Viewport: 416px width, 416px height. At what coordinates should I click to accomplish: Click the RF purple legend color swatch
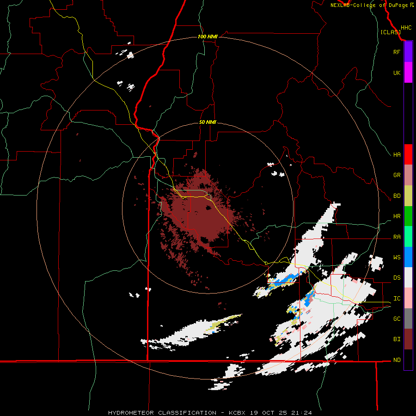coord(408,52)
